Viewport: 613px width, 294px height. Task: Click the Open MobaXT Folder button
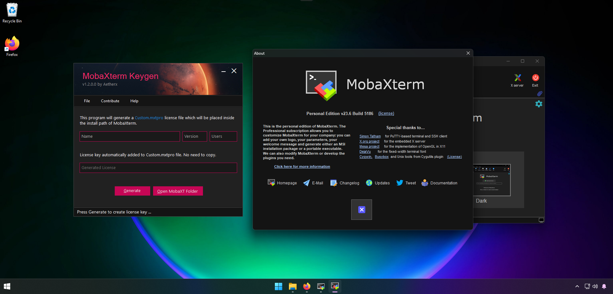point(178,191)
